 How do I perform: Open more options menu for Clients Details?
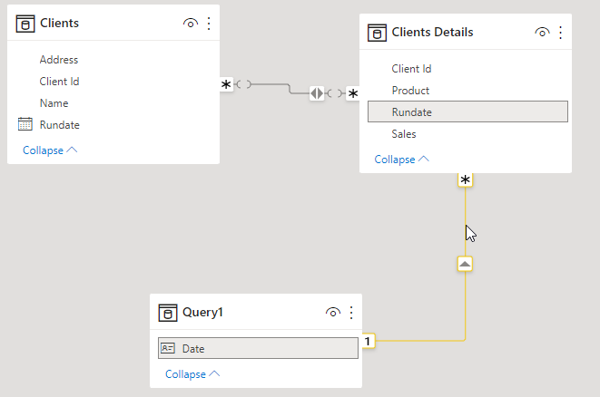[x=561, y=33]
